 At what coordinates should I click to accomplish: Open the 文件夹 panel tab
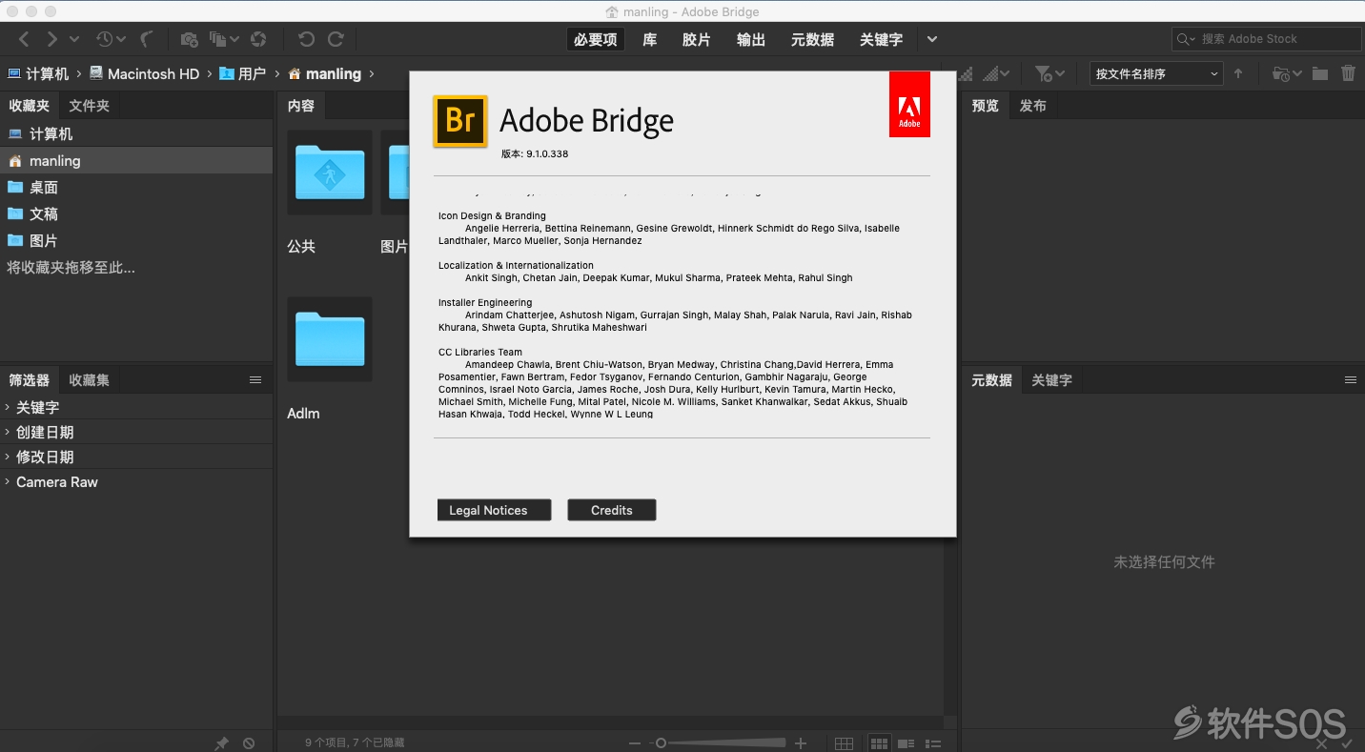click(90, 106)
